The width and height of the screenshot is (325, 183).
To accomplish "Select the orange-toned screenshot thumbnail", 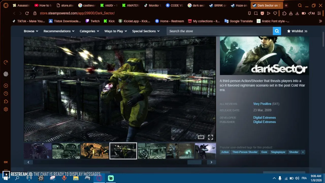I will [95, 151].
